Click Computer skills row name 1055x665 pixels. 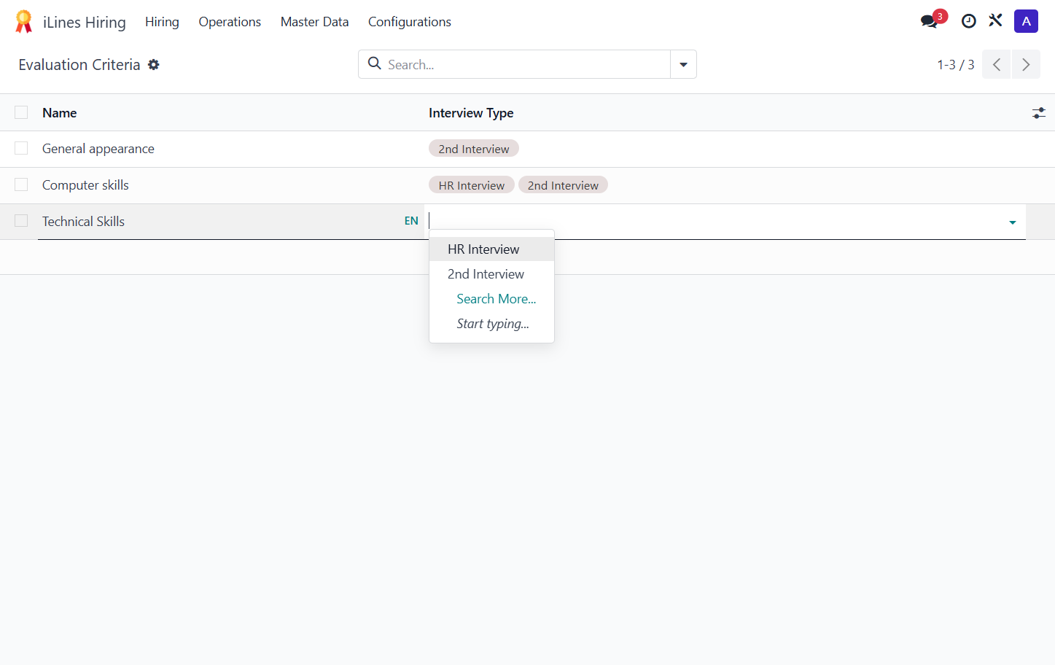85,185
